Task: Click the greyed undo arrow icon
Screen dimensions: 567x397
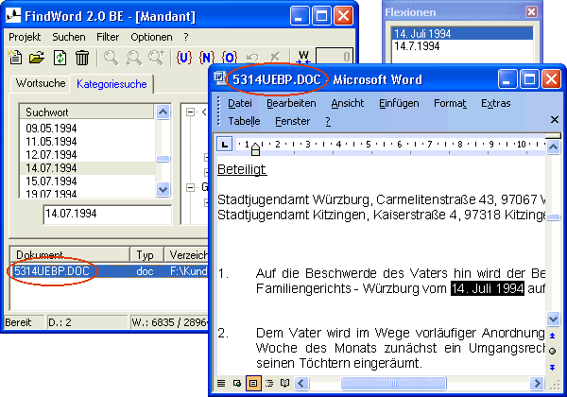Action: (252, 58)
